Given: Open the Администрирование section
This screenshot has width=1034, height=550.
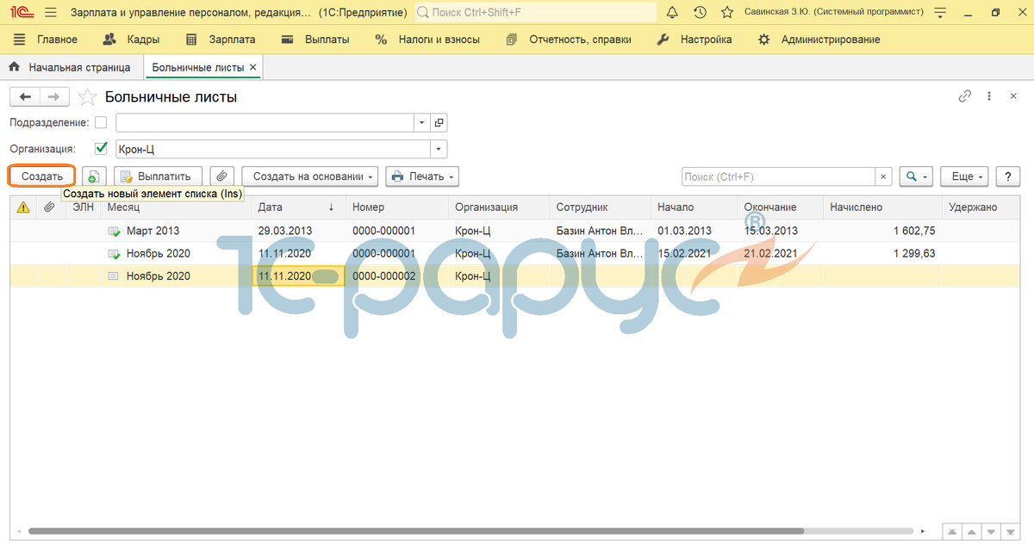Looking at the screenshot, I should coord(819,40).
